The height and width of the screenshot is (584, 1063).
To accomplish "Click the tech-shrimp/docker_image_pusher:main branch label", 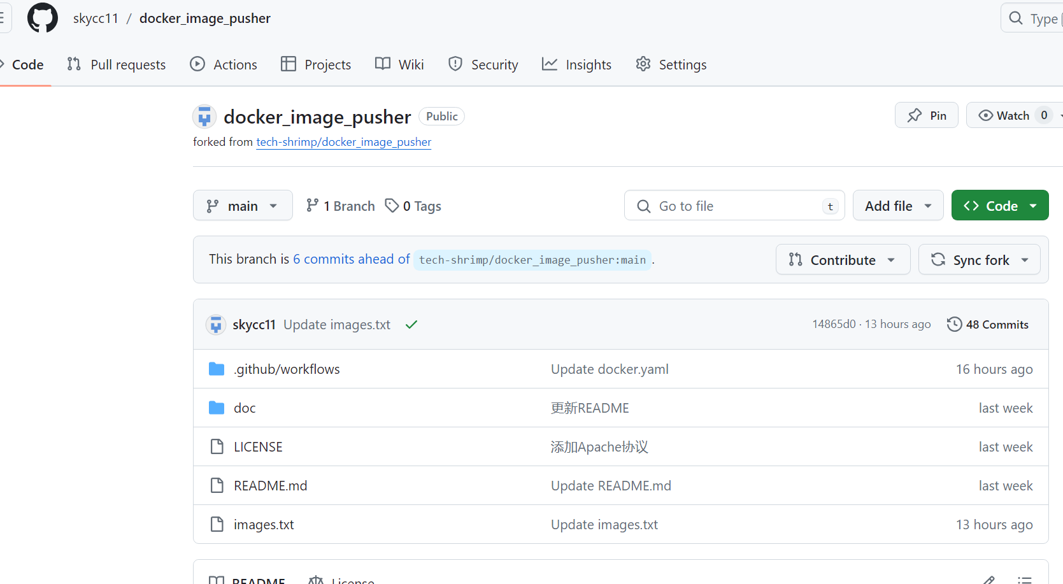I will coord(532,260).
